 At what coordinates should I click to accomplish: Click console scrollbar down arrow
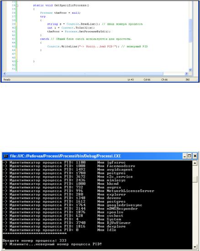[195, 247]
